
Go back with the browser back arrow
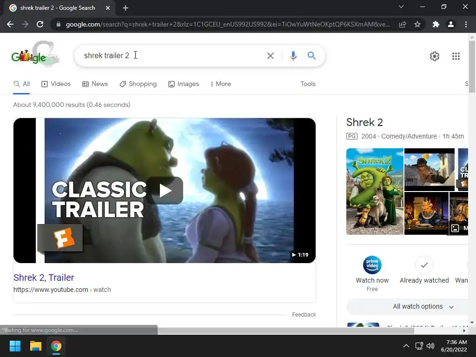(10, 24)
